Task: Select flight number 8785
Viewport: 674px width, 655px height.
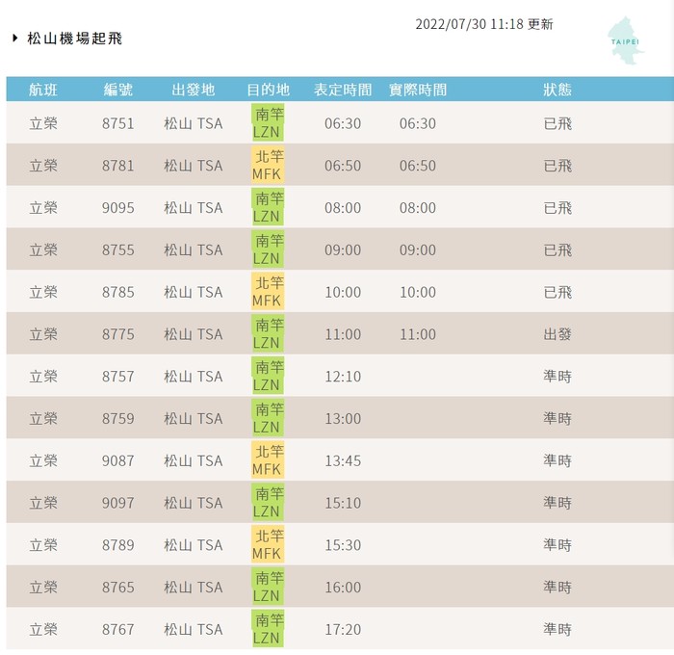Action: pyautogui.click(x=118, y=292)
